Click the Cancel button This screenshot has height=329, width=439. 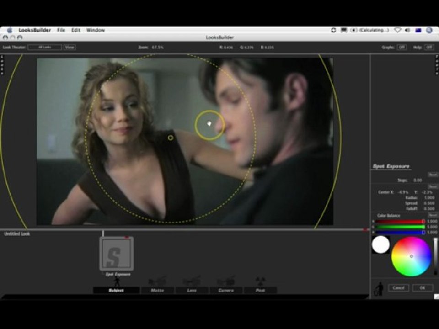(x=398, y=287)
